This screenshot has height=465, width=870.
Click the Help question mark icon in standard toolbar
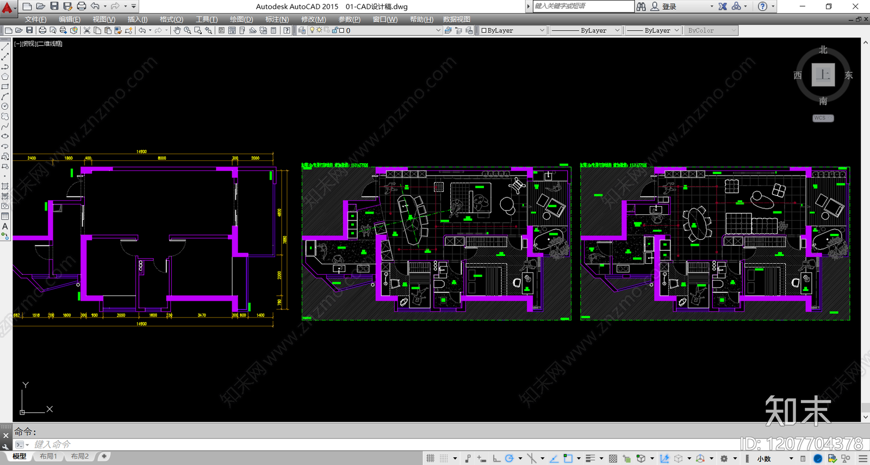tap(287, 30)
